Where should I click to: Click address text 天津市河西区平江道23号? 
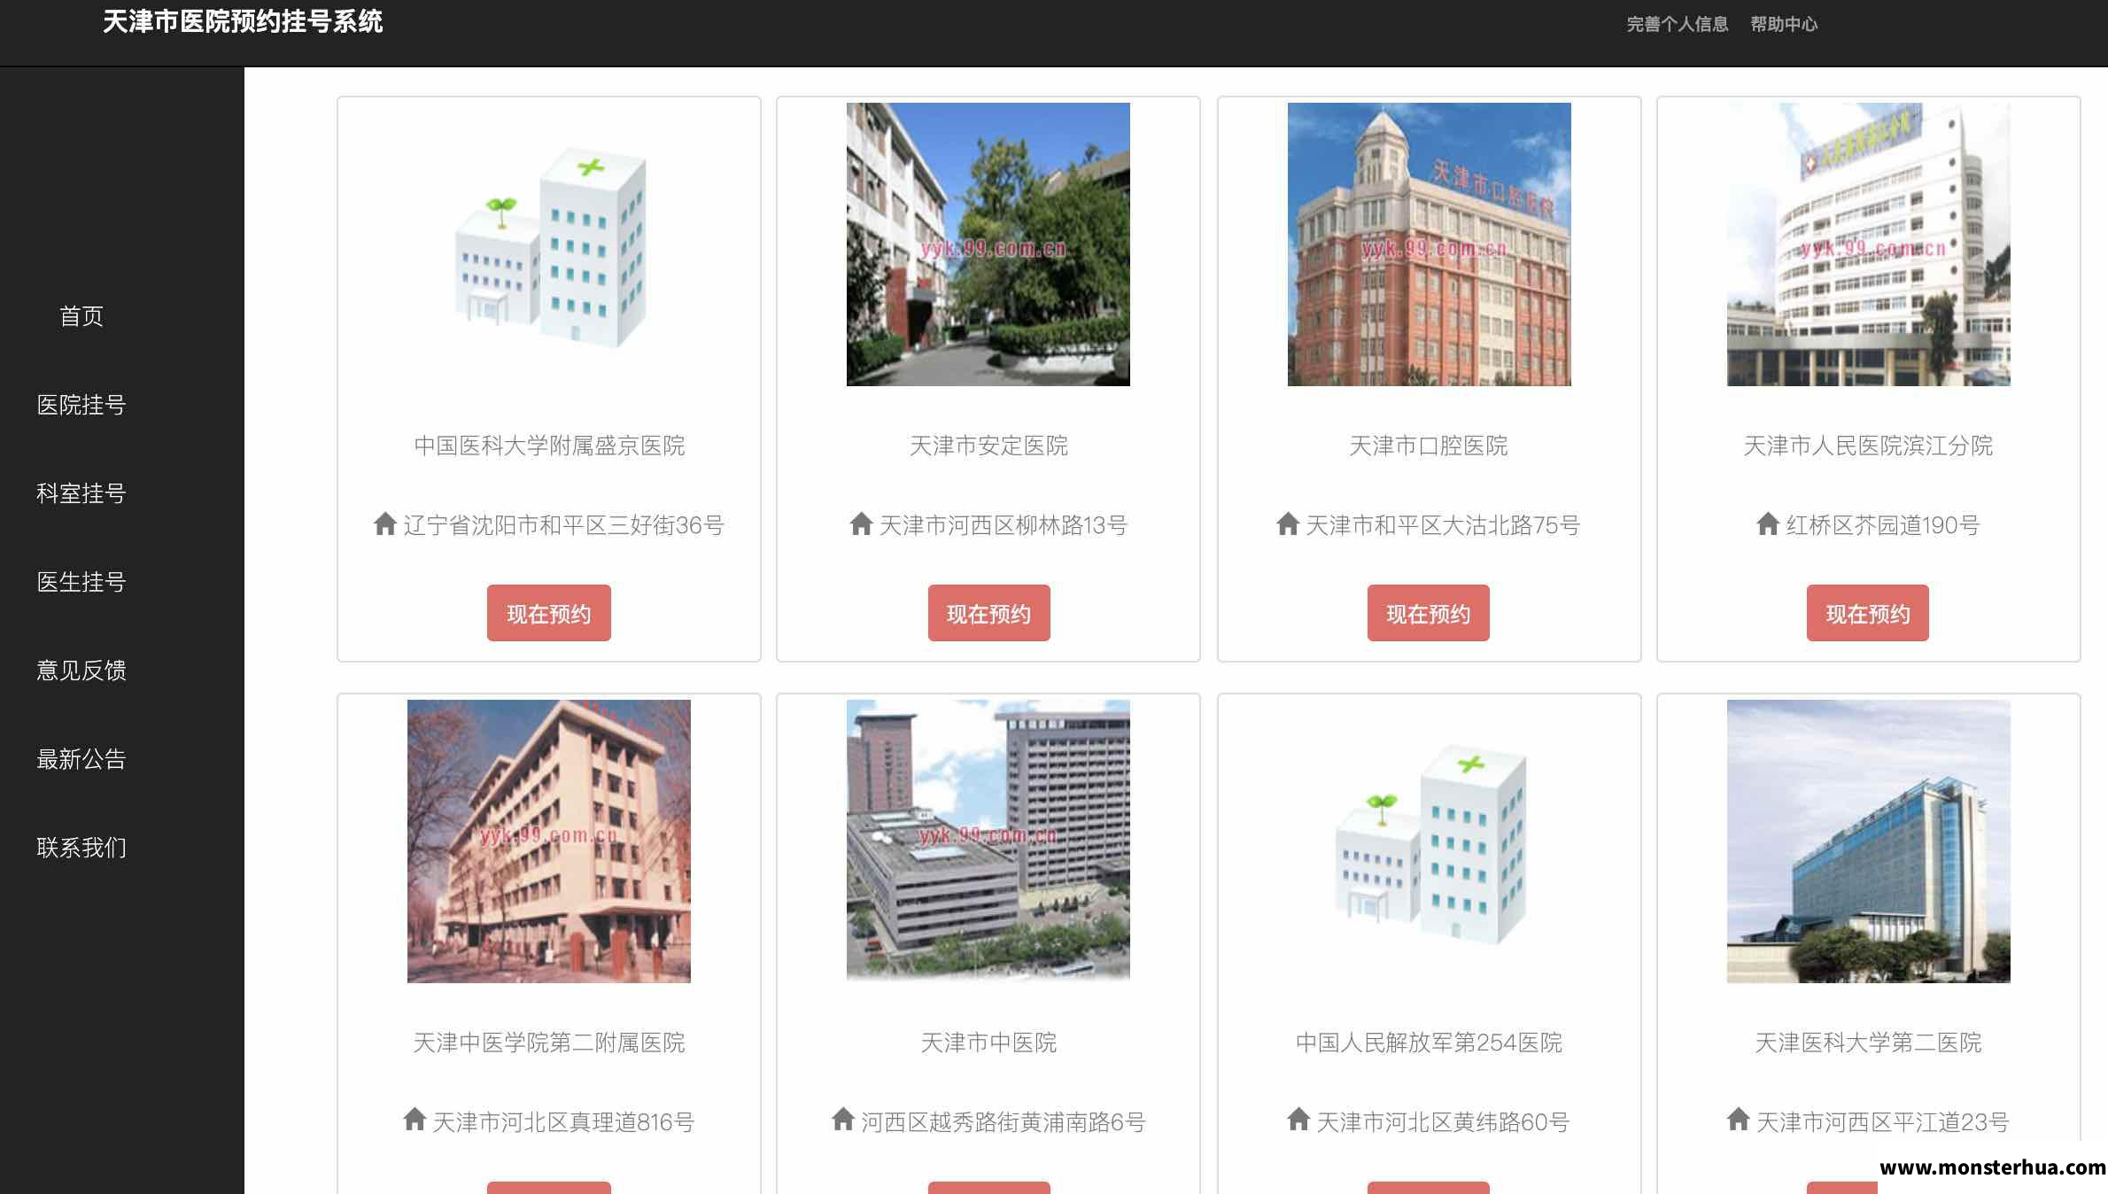pyautogui.click(x=1882, y=1122)
